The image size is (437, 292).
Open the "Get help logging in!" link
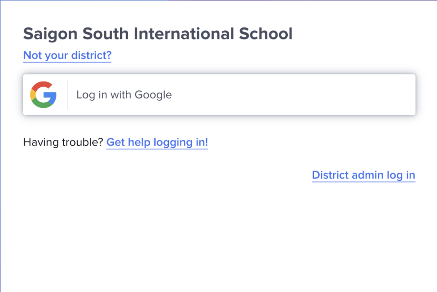[x=157, y=142]
